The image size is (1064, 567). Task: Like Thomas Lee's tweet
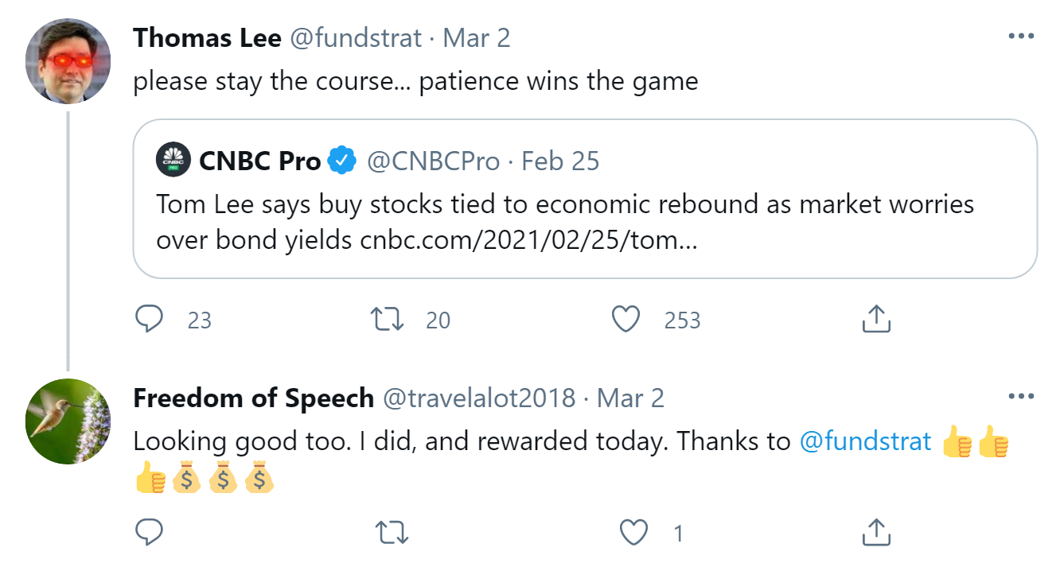tap(626, 319)
